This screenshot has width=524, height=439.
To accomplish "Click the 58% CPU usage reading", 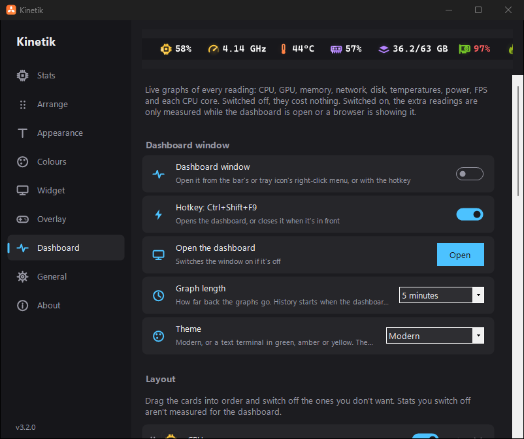I will [184, 49].
